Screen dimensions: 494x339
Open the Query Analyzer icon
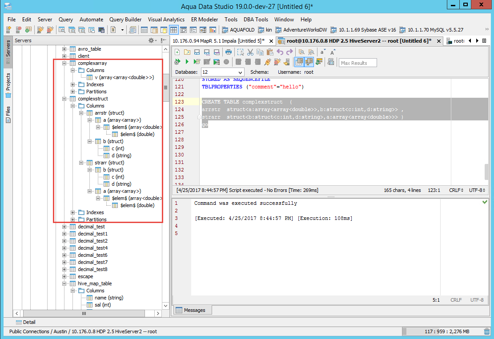click(62, 30)
